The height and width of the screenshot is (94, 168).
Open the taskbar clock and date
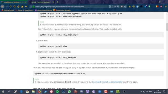(157, 92)
